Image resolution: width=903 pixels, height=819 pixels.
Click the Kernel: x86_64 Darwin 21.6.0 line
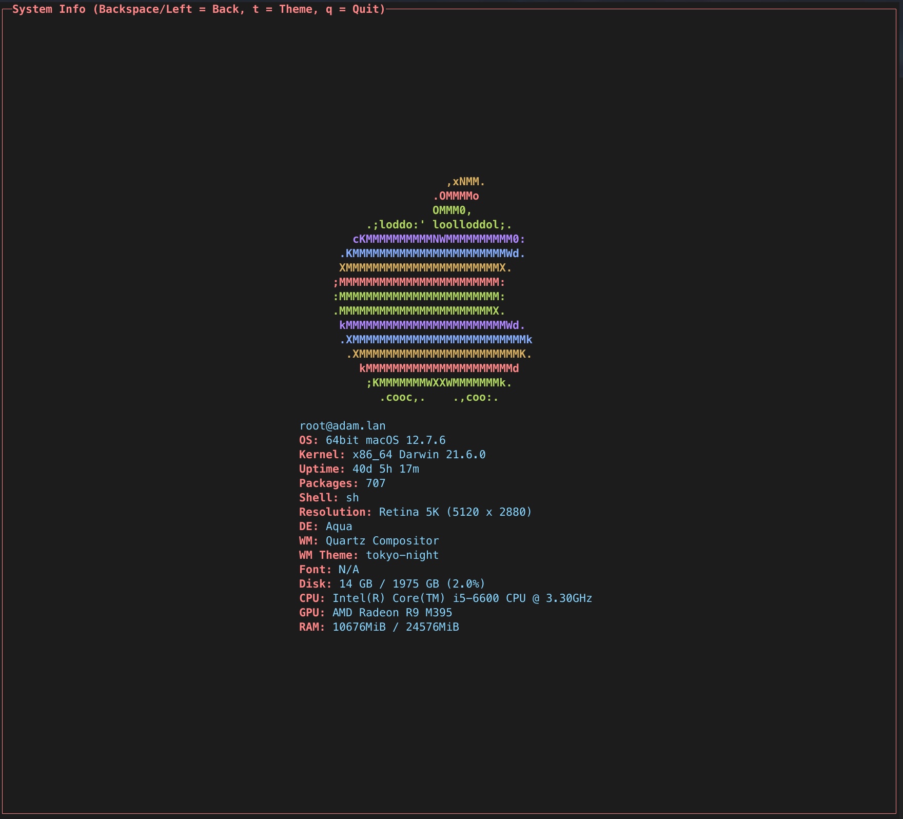(x=392, y=455)
